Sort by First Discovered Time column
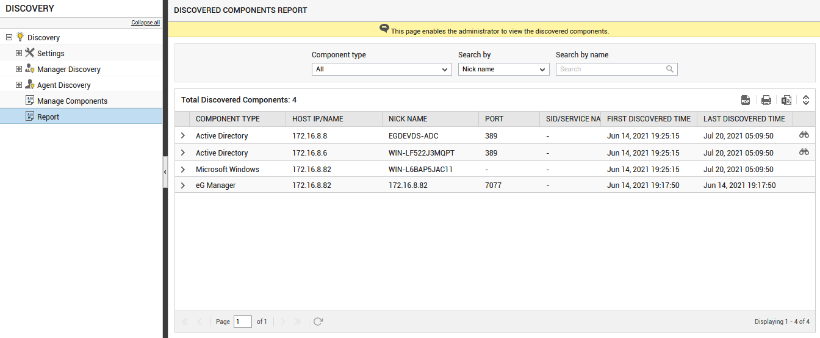820x338 pixels. [649, 119]
